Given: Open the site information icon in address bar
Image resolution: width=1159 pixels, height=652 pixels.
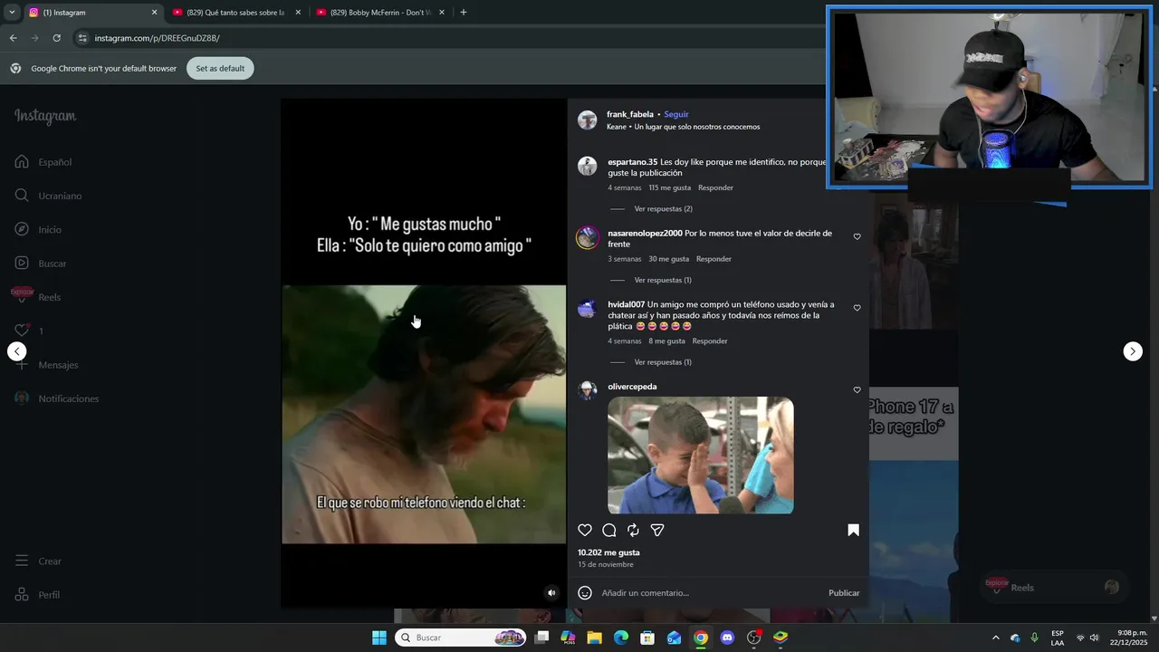Looking at the screenshot, I should [x=82, y=38].
